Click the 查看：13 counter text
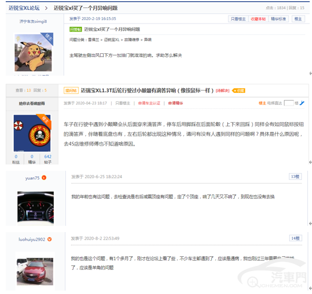 point(23,90)
